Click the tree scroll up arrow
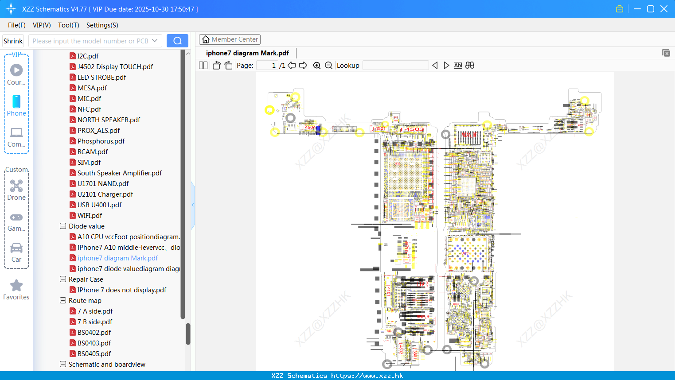 tap(188, 54)
